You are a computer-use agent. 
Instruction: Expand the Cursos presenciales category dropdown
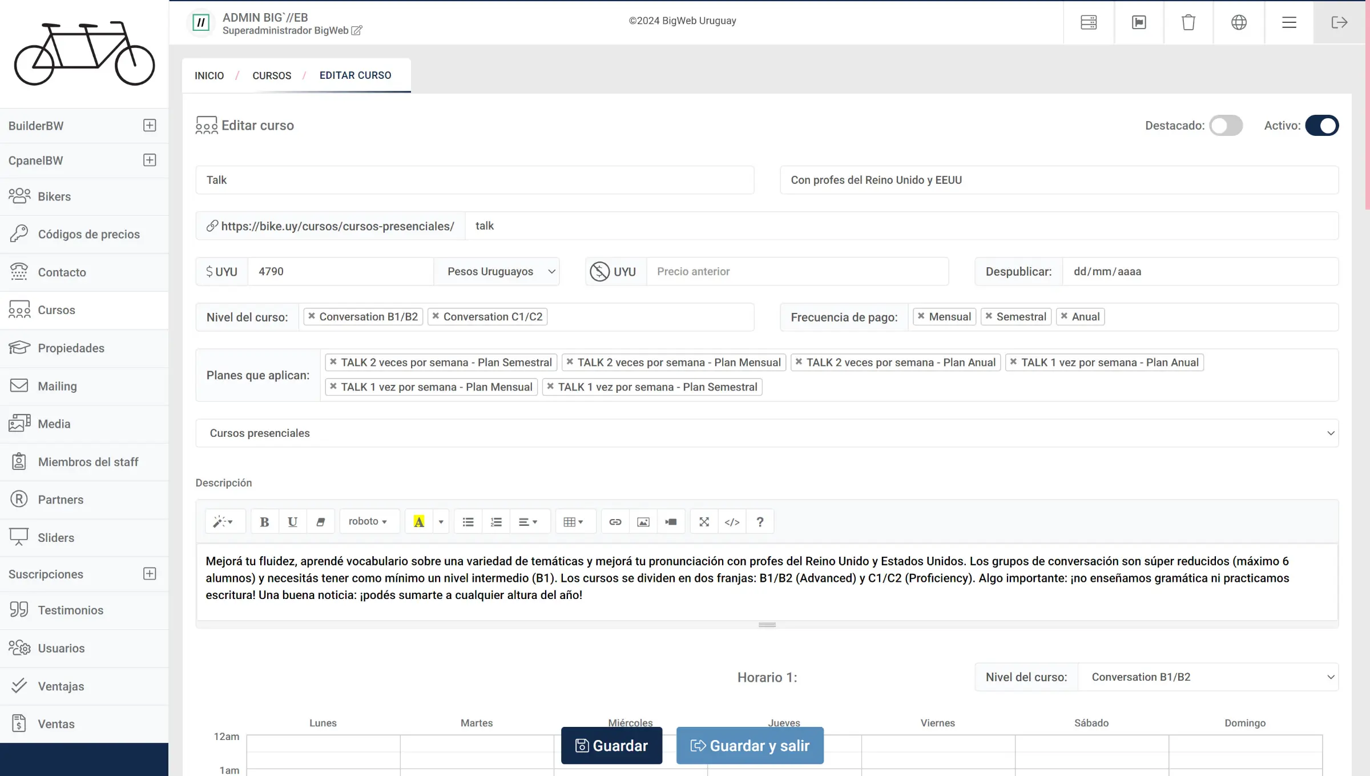[x=767, y=433]
